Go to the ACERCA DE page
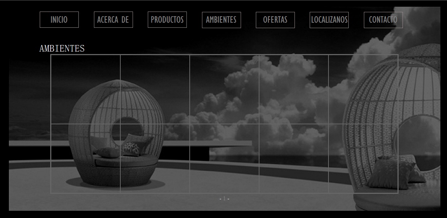 (113, 20)
